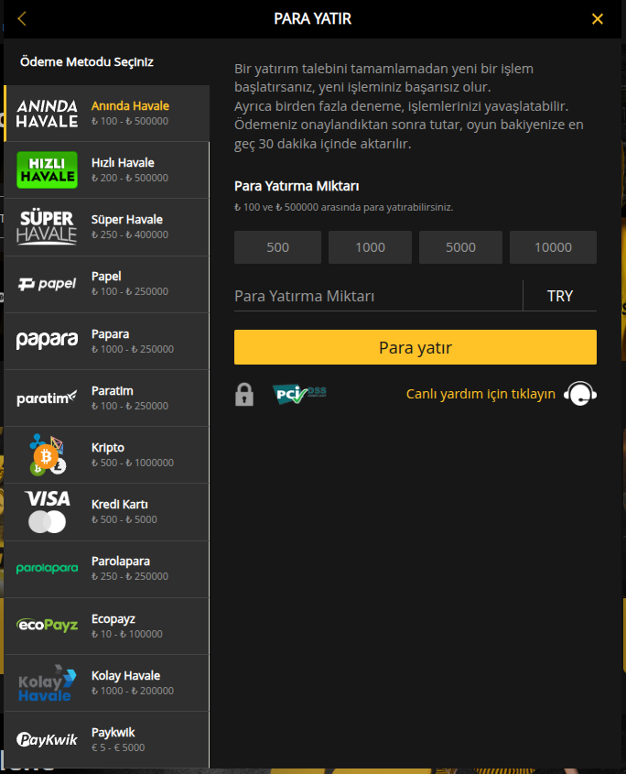Viewport: 626px width, 774px height.
Task: Select the PayKwik logo
Action: 47,739
